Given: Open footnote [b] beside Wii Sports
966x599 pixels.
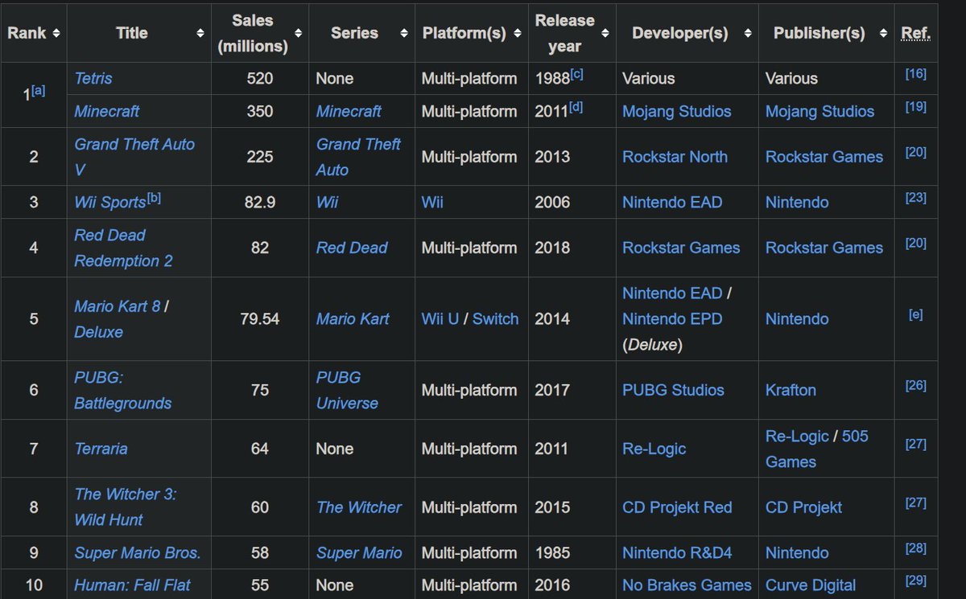Looking at the screenshot, I should pos(154,198).
